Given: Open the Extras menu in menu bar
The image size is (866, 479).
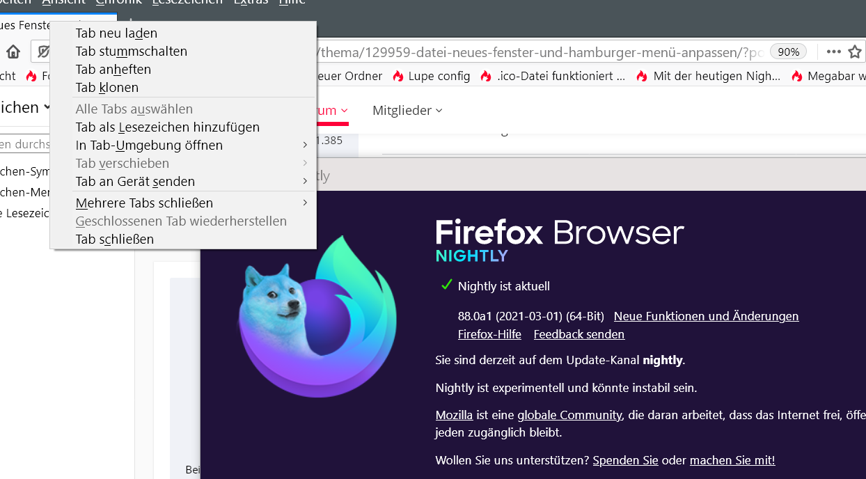Looking at the screenshot, I should (x=251, y=2).
